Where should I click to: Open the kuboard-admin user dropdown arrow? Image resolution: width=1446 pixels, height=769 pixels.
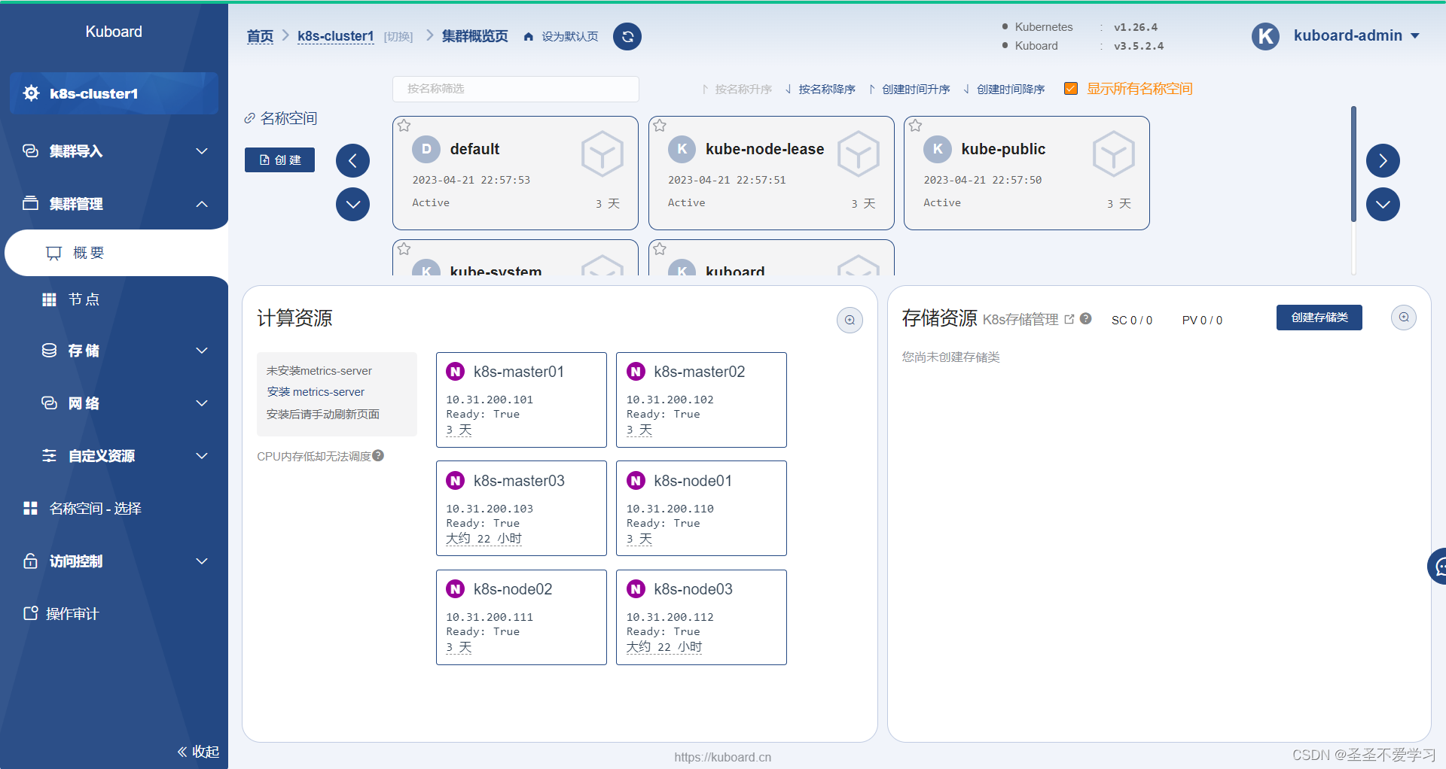click(1415, 36)
